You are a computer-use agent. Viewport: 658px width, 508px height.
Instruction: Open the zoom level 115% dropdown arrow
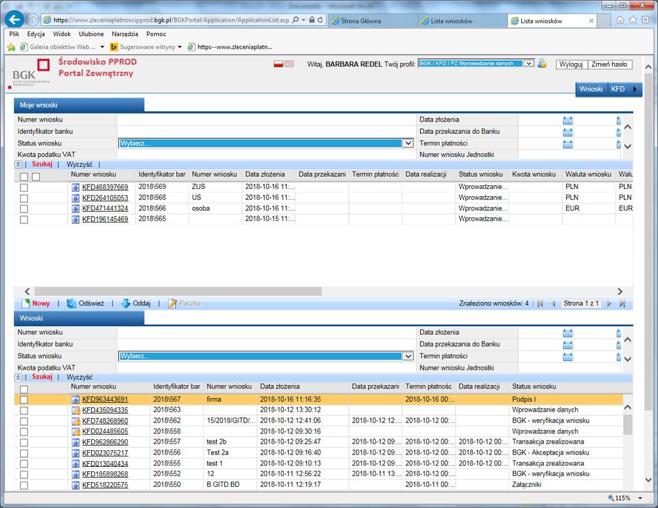[641, 498]
